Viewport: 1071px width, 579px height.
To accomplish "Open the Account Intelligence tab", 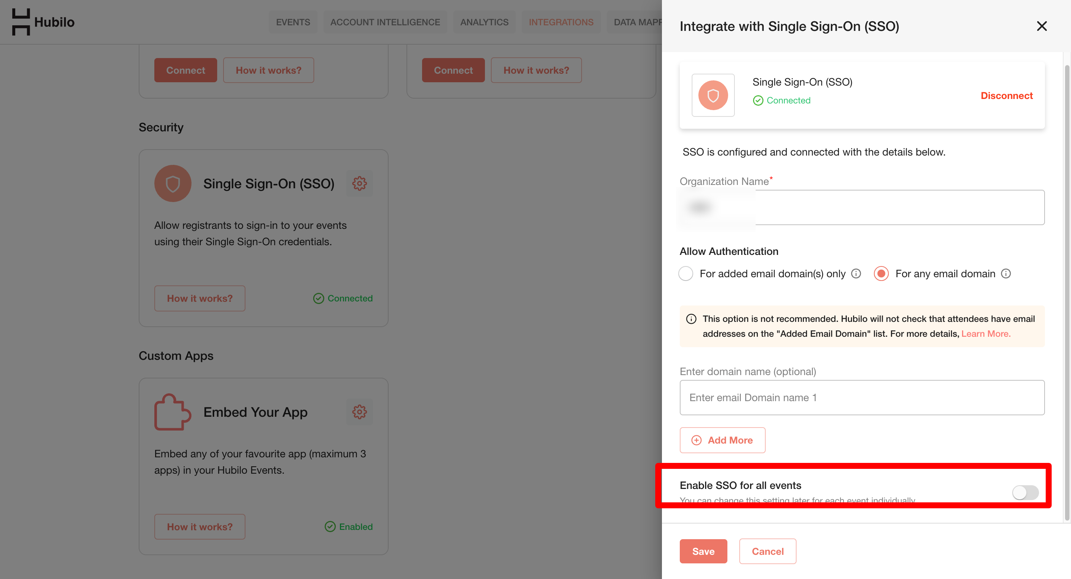I will click(385, 22).
